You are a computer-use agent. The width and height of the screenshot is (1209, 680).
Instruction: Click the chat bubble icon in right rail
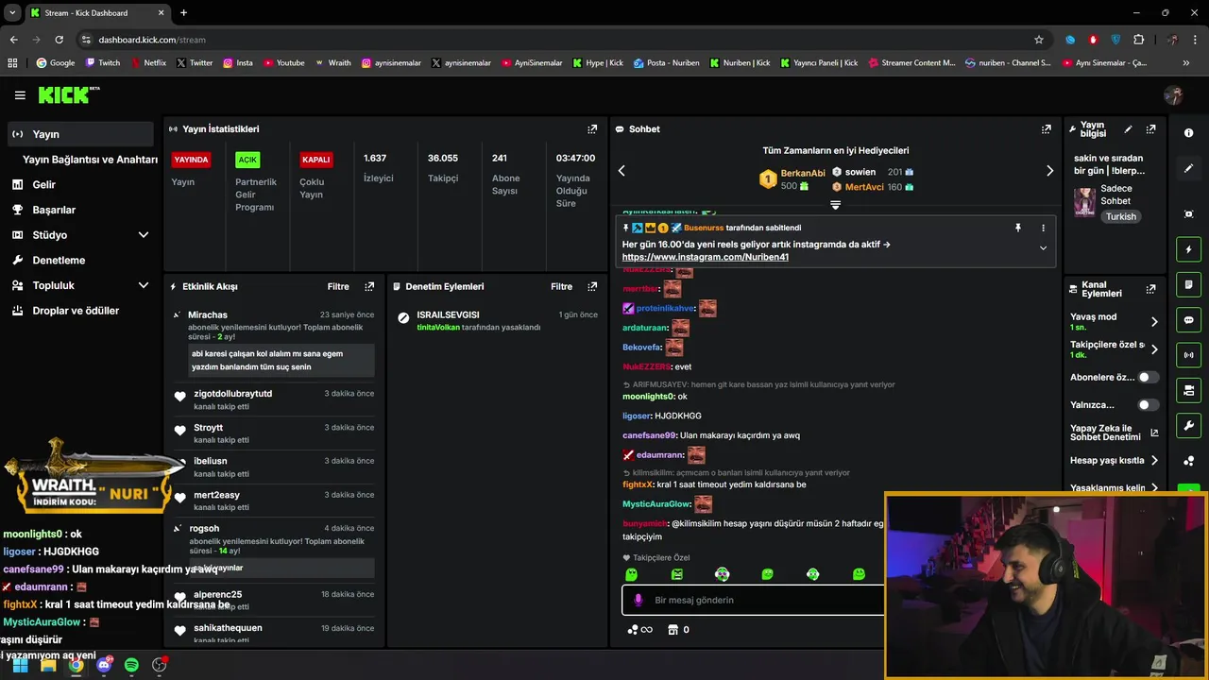tap(1188, 319)
